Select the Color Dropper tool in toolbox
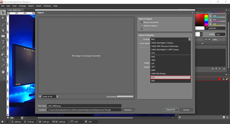 click(3, 66)
